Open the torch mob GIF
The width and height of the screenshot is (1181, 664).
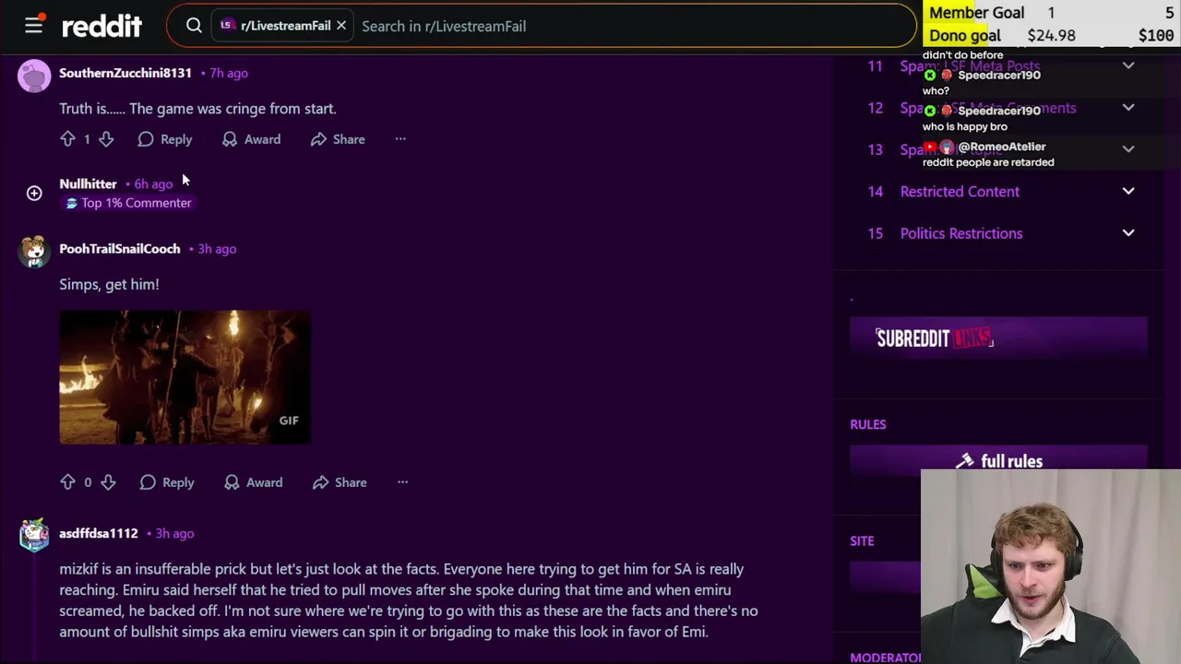click(185, 377)
